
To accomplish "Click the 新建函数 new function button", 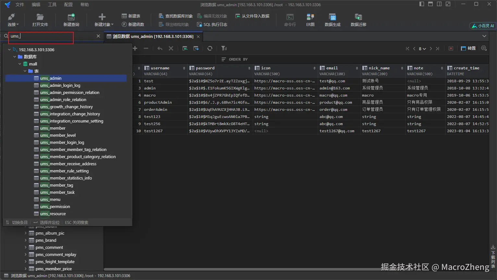I will click(133, 24).
